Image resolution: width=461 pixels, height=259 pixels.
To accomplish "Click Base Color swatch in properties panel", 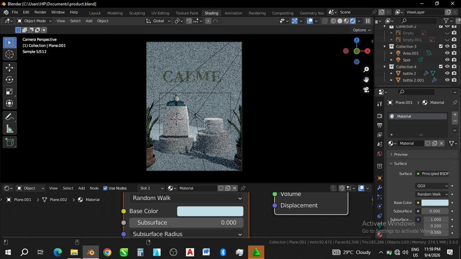I will pyautogui.click(x=435, y=203).
